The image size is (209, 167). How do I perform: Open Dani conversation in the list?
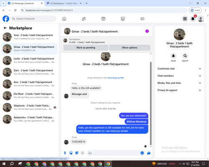(29, 72)
